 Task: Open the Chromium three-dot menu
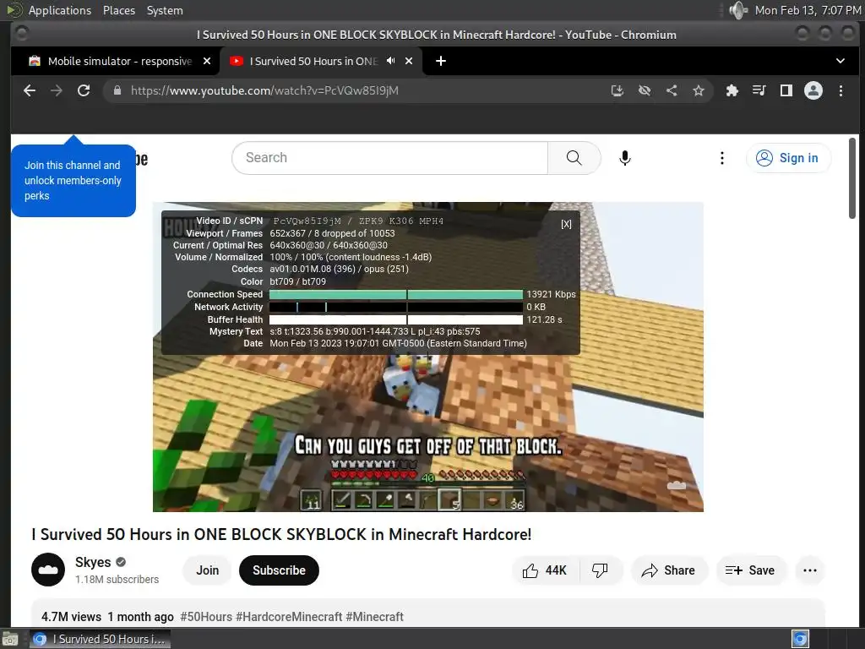coord(841,90)
